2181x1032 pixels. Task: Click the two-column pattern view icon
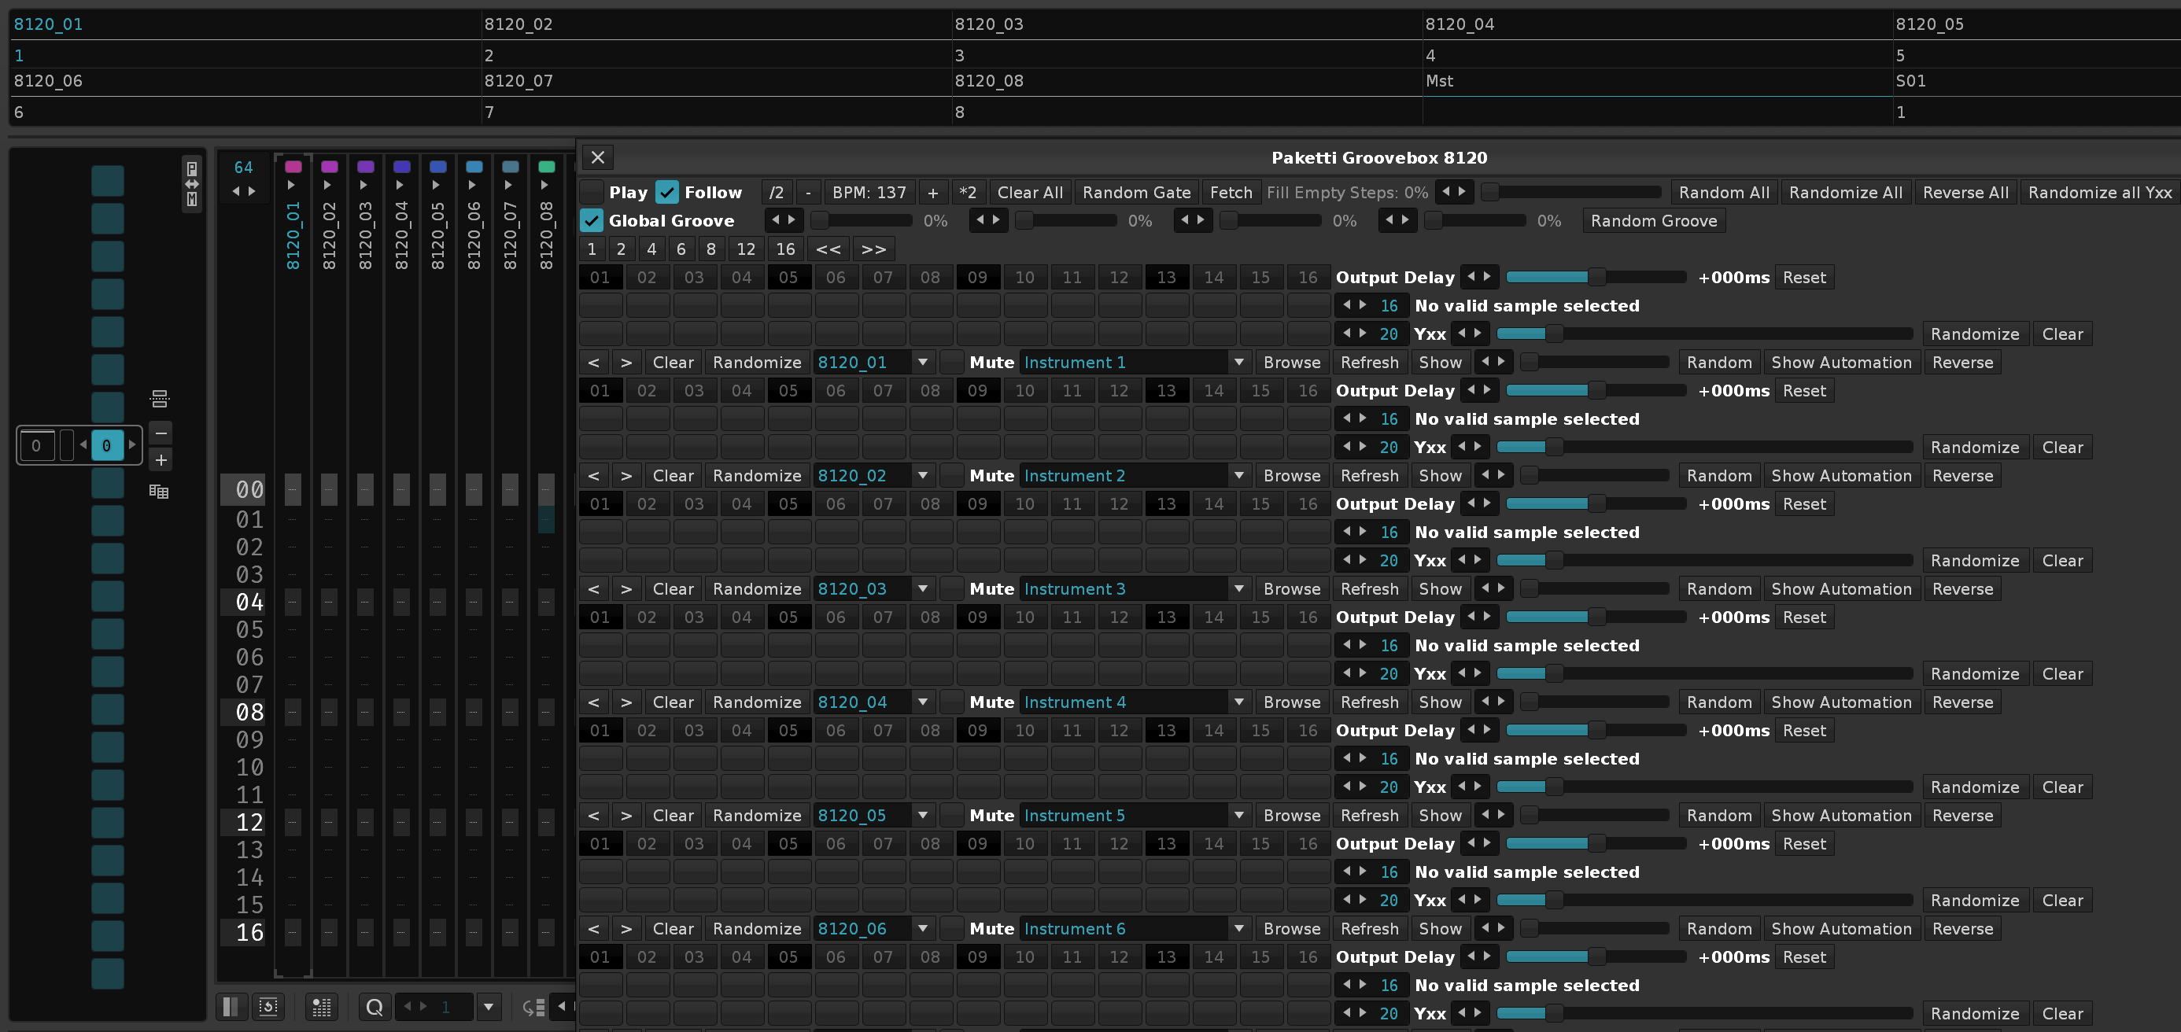coord(230,1007)
